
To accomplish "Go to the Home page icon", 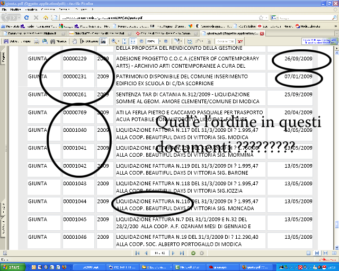I will tap(46, 17).
